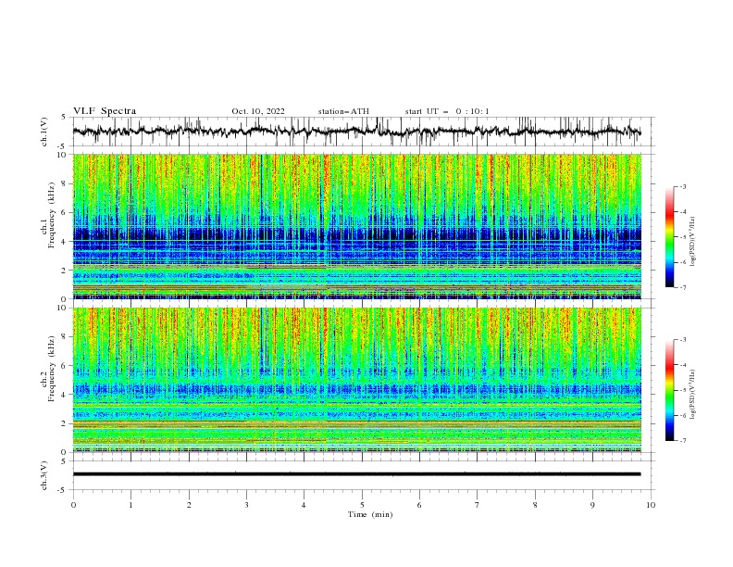Viewport: 733px width, 567px height.
Task: Click the ch.1 spectrogram "2" kHz tick label
Action: point(65,271)
